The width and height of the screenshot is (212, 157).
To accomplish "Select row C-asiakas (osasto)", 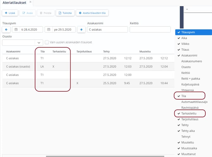I will click(x=88, y=67).
